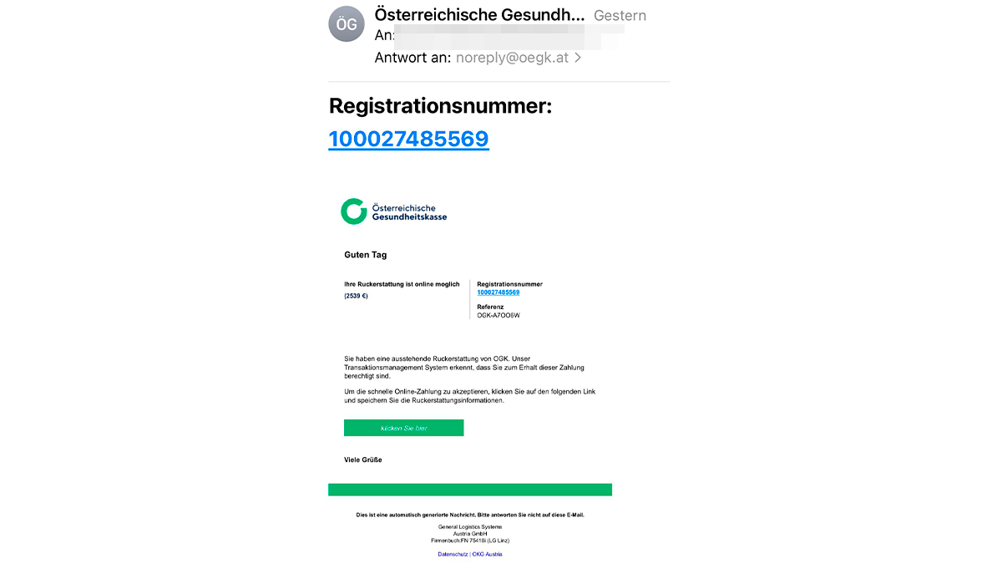The image size is (1002, 564).
Task: Click the Österreichische Gesundheitskasse logo text
Action: pos(409,212)
